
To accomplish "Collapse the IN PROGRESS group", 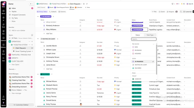I will click(x=38, y=17).
